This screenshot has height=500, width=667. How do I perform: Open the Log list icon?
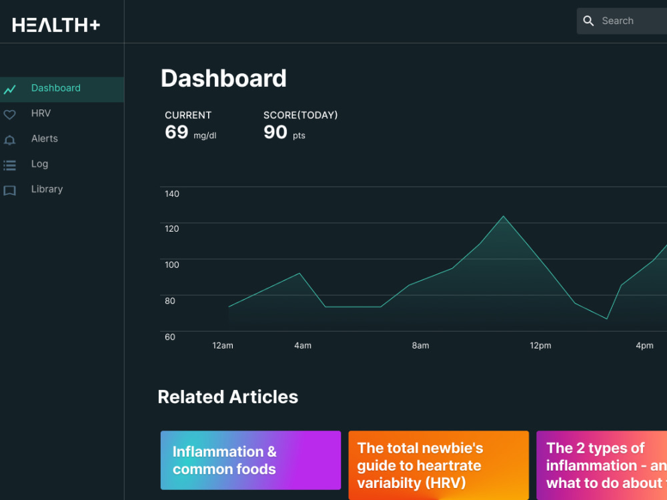[11, 164]
